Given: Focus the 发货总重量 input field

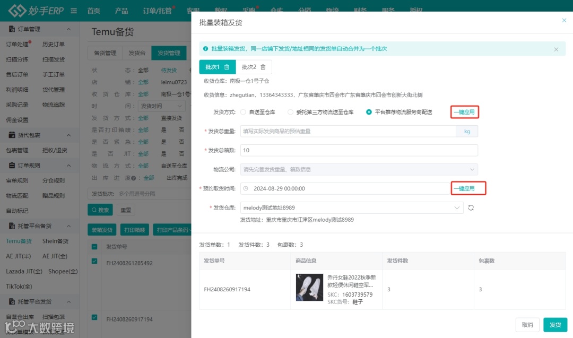Looking at the screenshot, I should pos(348,131).
